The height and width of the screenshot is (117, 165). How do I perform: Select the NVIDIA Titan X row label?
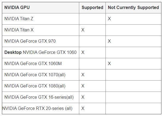(19, 30)
